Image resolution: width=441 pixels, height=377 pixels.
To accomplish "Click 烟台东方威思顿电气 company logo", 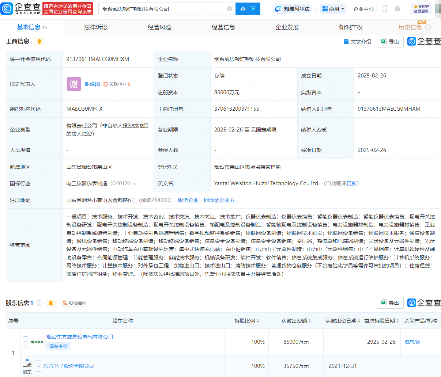I will tap(37, 342).
